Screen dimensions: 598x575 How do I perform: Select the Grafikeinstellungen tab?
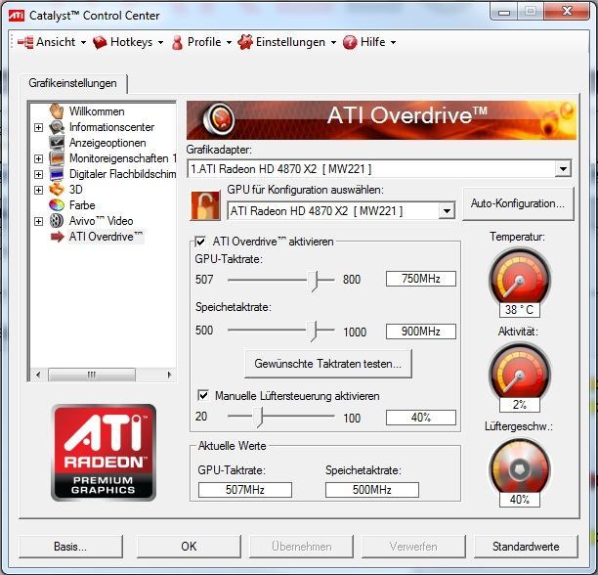[x=73, y=83]
